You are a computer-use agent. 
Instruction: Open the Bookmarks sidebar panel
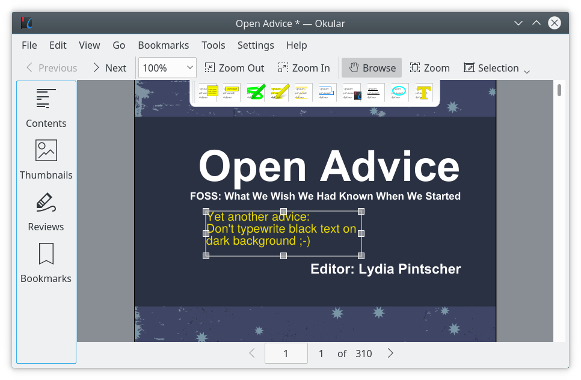(x=46, y=263)
